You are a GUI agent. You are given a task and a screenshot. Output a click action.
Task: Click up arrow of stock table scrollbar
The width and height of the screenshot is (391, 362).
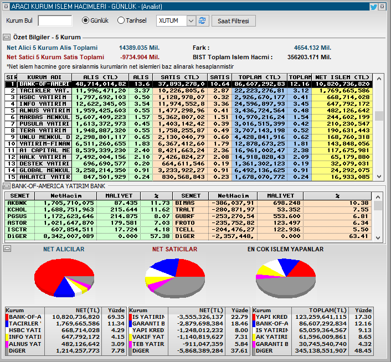[378, 197]
